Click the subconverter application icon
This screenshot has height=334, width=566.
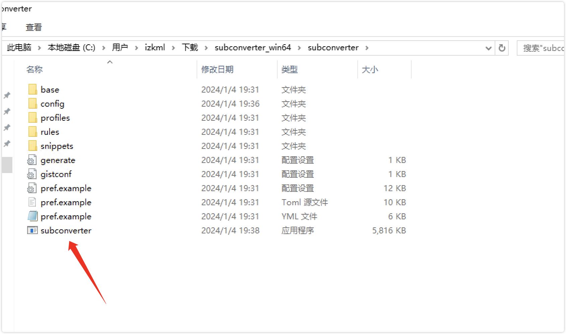pos(32,230)
